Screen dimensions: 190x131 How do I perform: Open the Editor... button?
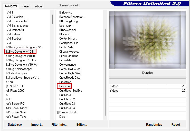[x=82, y=125]
